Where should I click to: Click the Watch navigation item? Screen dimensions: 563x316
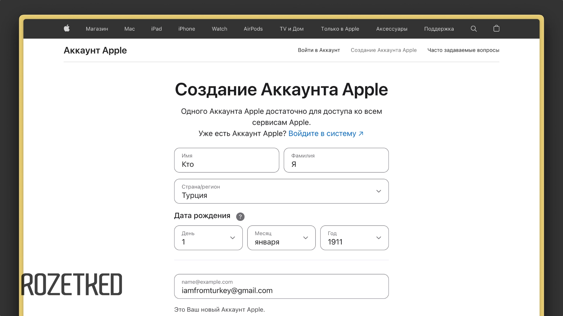click(219, 29)
